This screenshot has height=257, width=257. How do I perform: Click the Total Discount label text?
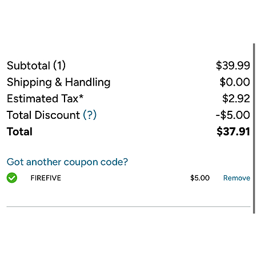[43, 115]
